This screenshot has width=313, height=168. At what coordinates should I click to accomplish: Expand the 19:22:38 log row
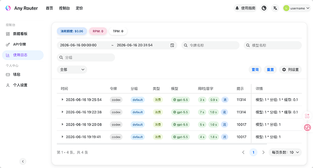coord(62,112)
